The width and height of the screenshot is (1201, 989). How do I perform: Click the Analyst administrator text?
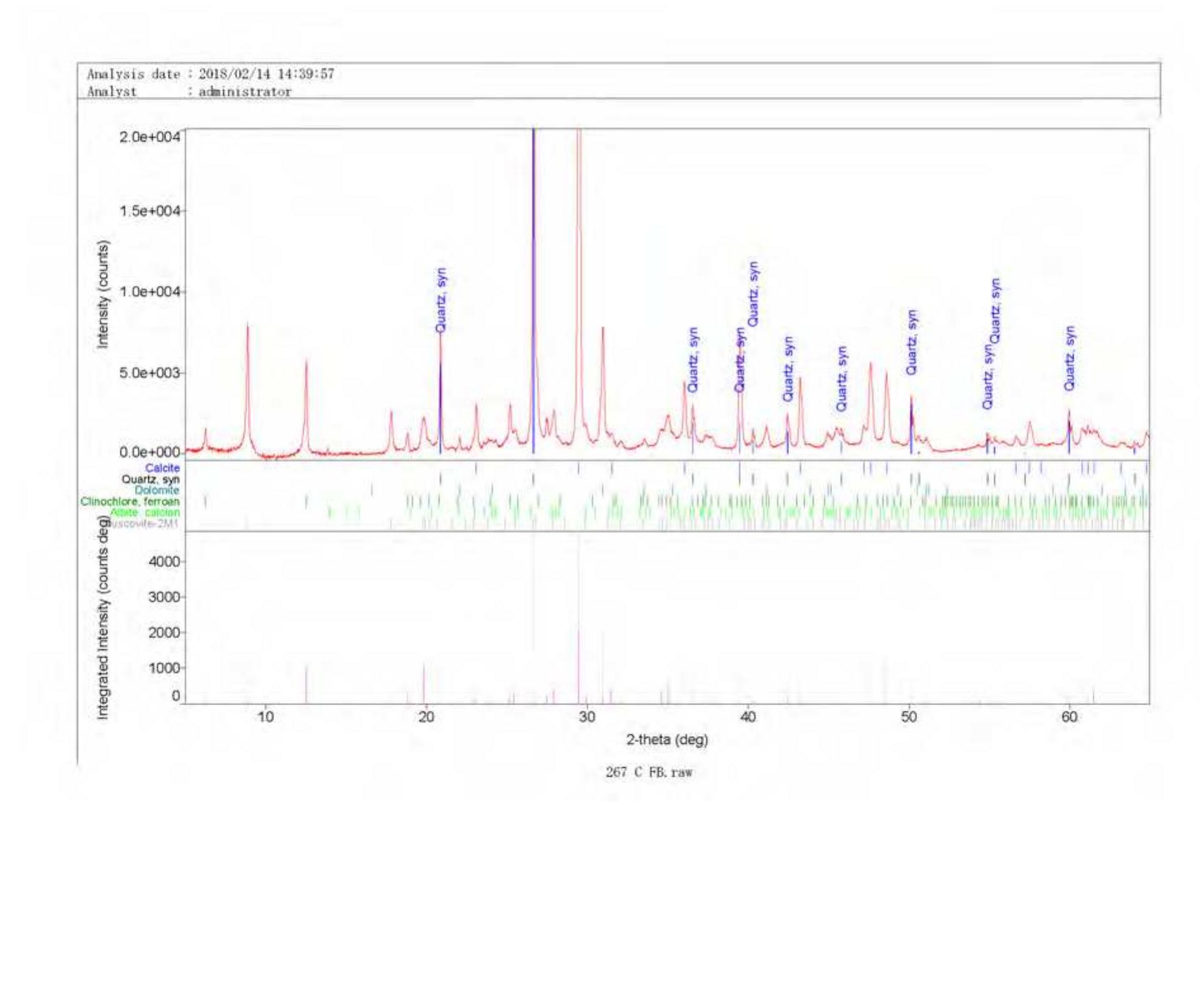[x=189, y=91]
